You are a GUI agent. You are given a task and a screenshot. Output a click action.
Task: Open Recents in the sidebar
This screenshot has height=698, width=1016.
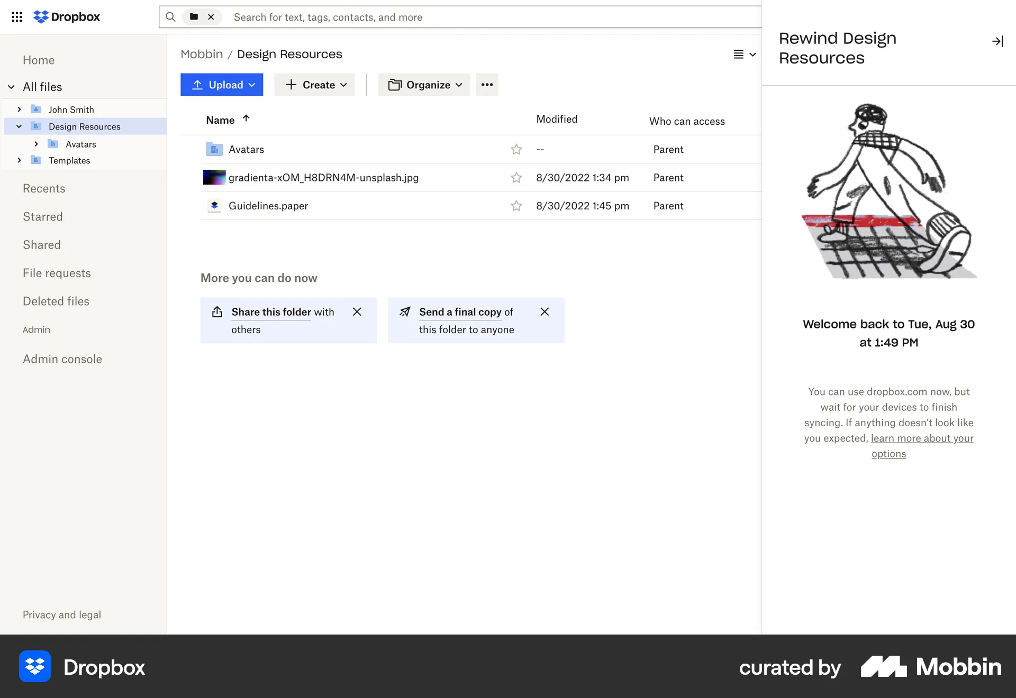pyautogui.click(x=44, y=189)
